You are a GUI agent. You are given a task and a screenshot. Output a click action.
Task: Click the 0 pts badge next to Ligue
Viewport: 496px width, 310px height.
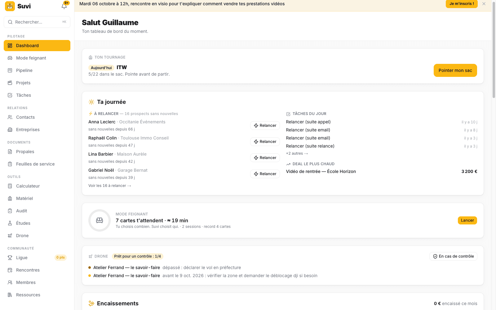tap(60, 258)
